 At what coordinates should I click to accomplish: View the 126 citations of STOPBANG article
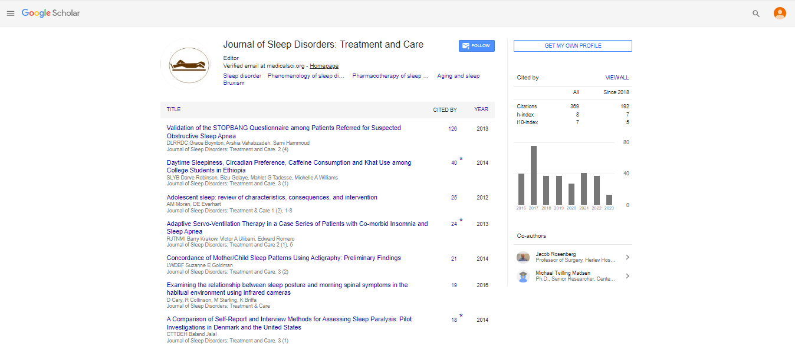(452, 128)
